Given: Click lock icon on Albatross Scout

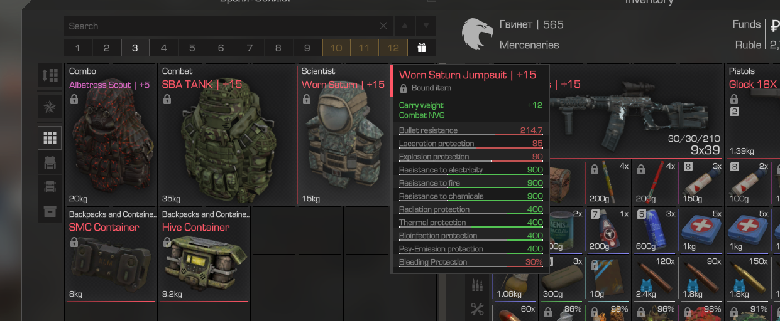Looking at the screenshot, I should [x=74, y=99].
